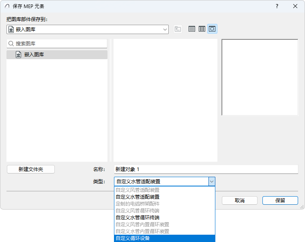305x242 pixels.
Task: Click the 新建文件夹 button
Action: [31, 169]
